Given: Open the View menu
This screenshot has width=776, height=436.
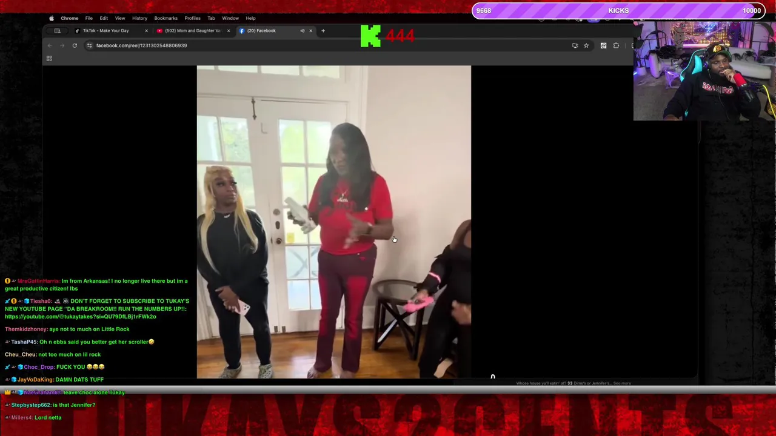Looking at the screenshot, I should coord(120,18).
